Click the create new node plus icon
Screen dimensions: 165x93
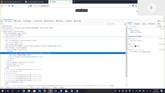(x=2, y=24)
